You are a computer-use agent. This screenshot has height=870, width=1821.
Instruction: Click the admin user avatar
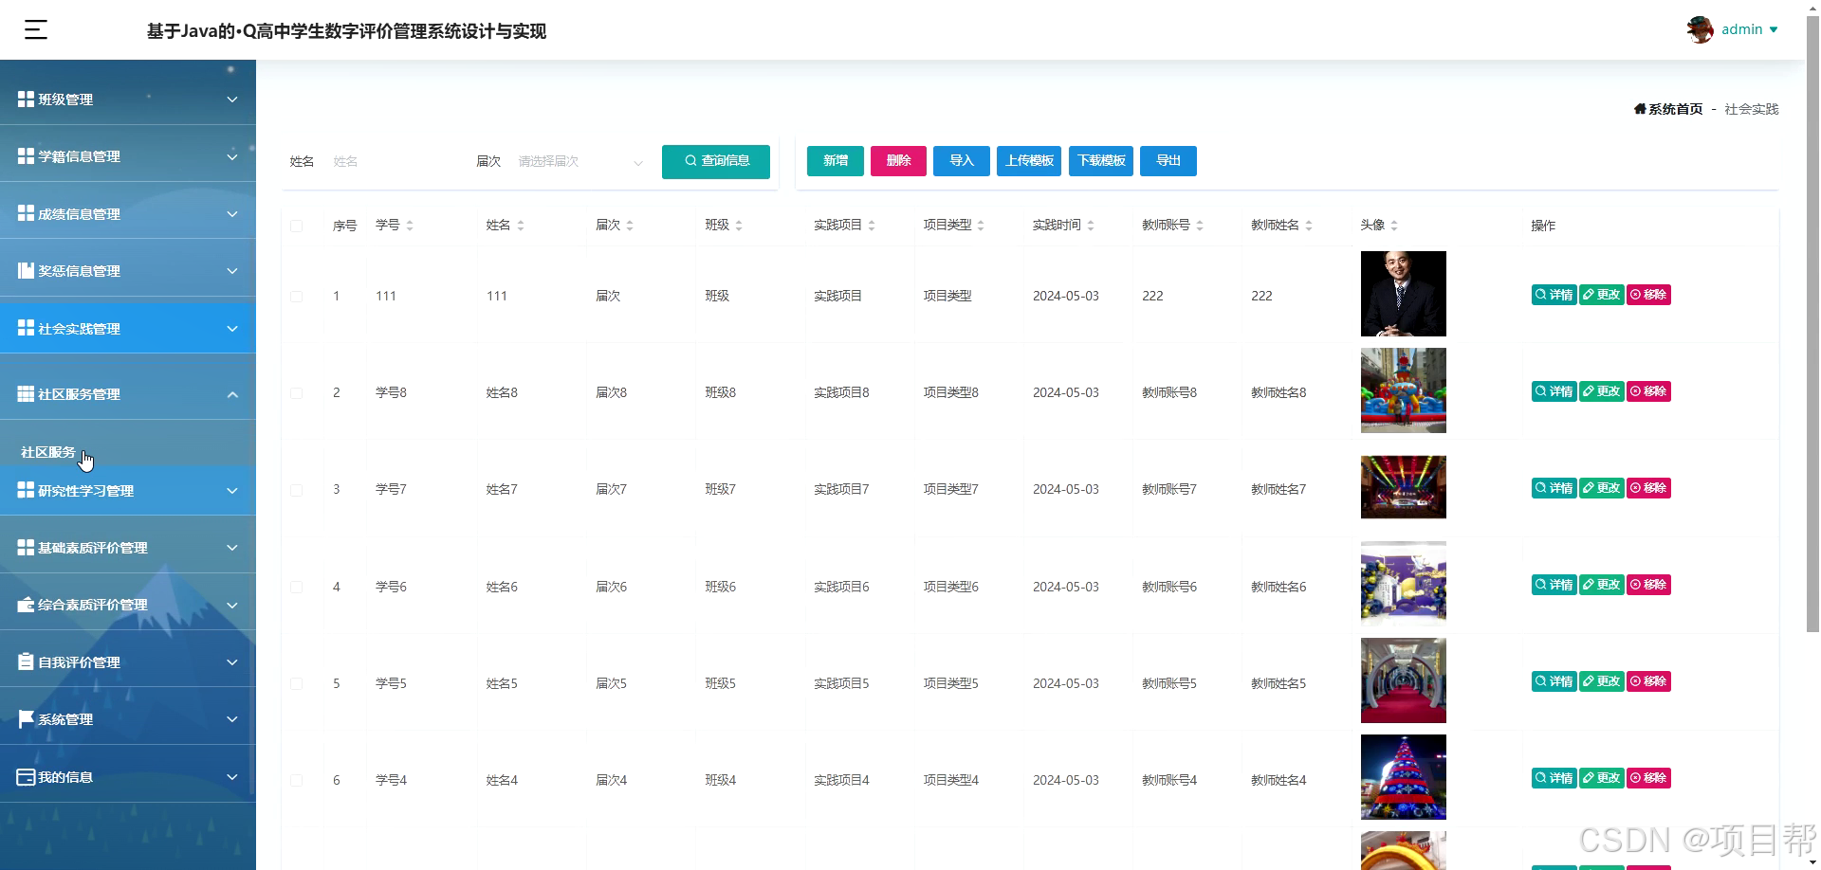pyautogui.click(x=1700, y=29)
